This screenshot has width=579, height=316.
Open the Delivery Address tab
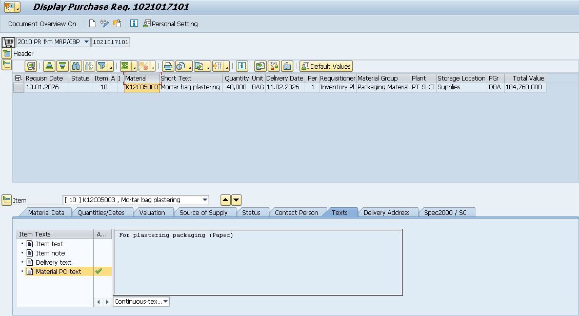click(x=386, y=212)
